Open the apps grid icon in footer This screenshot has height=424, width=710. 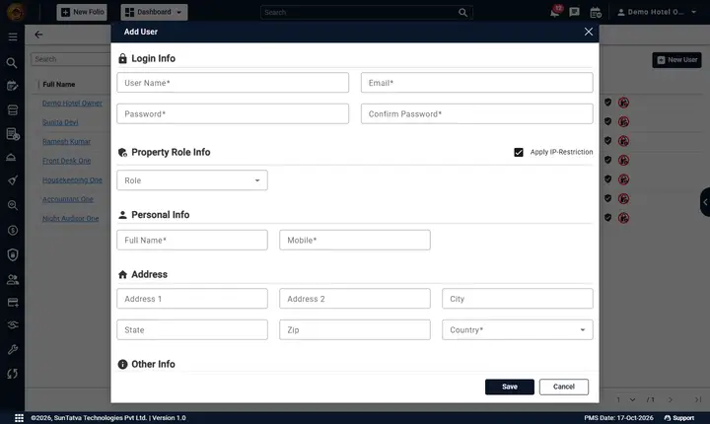(19, 418)
